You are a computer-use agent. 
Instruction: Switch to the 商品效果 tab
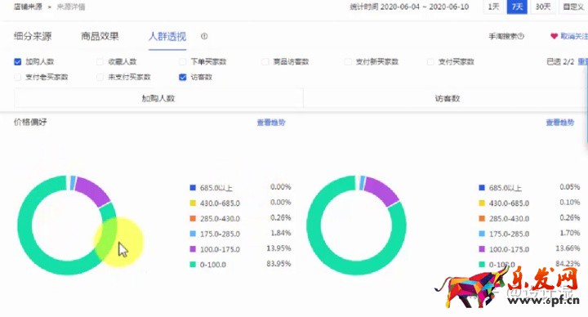point(100,37)
